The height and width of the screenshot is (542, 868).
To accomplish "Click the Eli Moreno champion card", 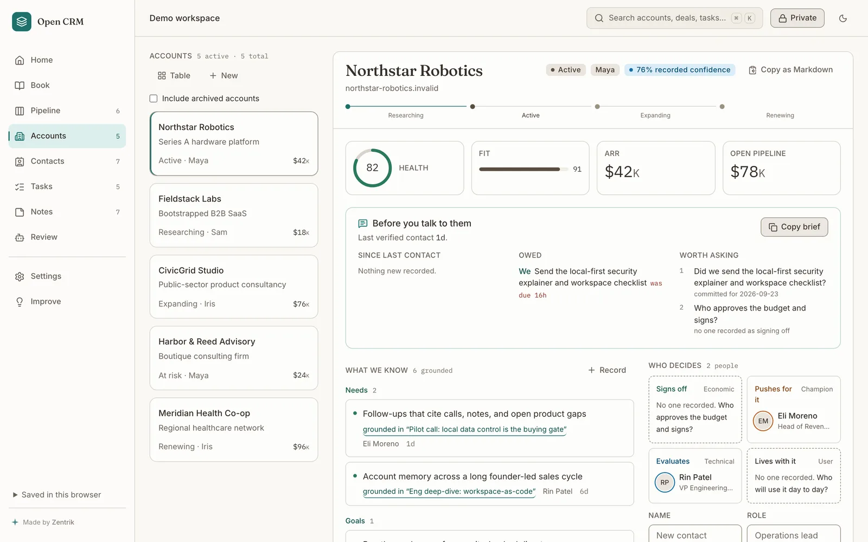I will point(794,410).
